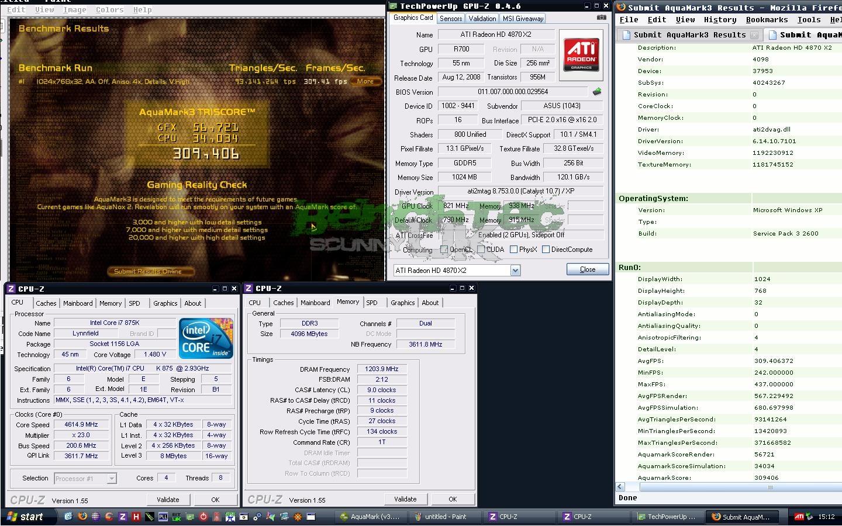Image resolution: width=842 pixels, height=526 pixels.
Task: Switch to the Validation tab in GPU-Z
Action: tap(482, 19)
